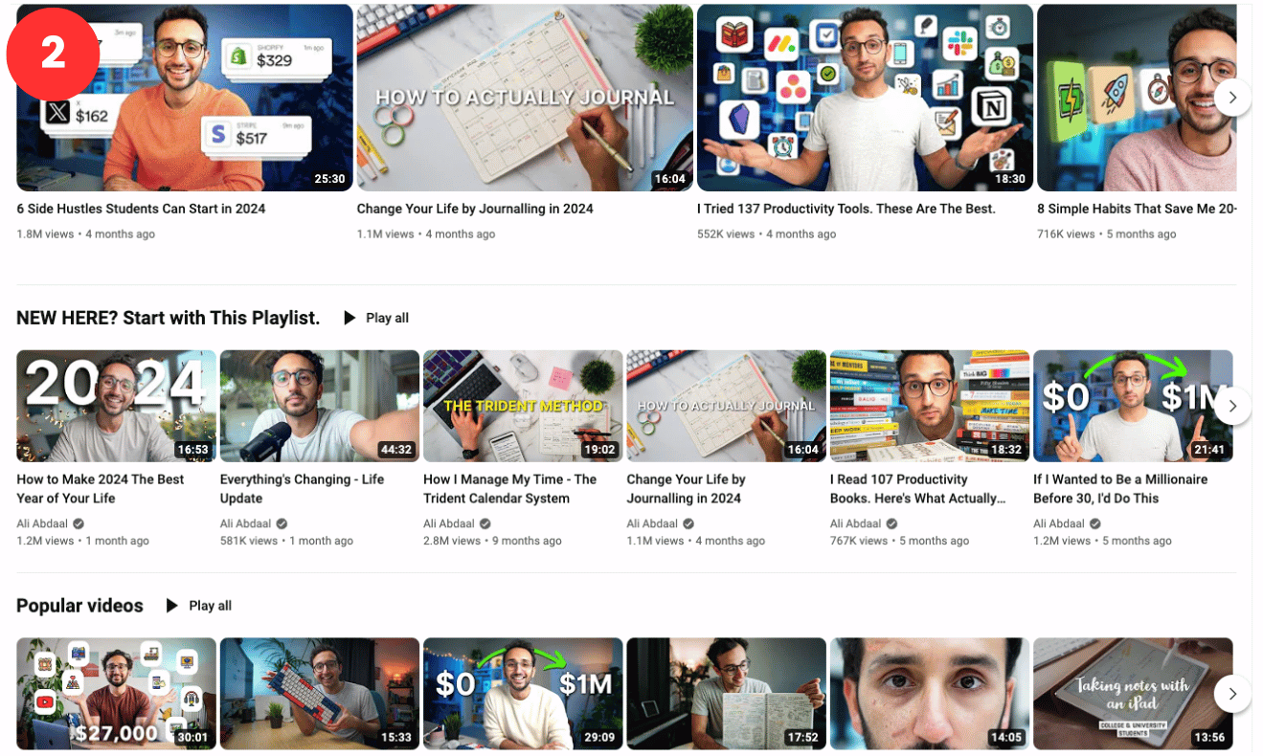Image resolution: width=1263 pixels, height=756 pixels.
Task: Click the right chevron on the playlist row
Action: click(x=1233, y=406)
